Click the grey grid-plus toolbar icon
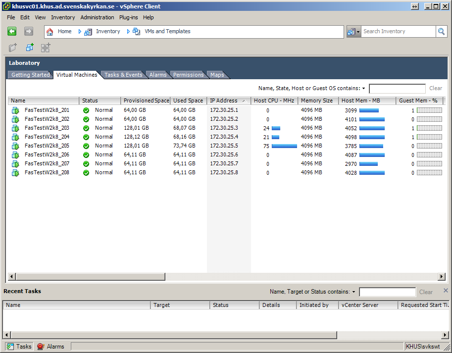 point(46,48)
